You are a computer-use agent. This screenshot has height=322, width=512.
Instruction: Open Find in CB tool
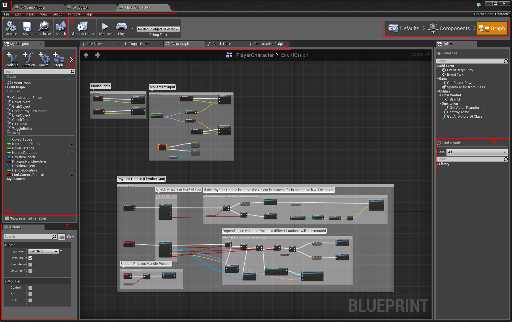tap(43, 29)
